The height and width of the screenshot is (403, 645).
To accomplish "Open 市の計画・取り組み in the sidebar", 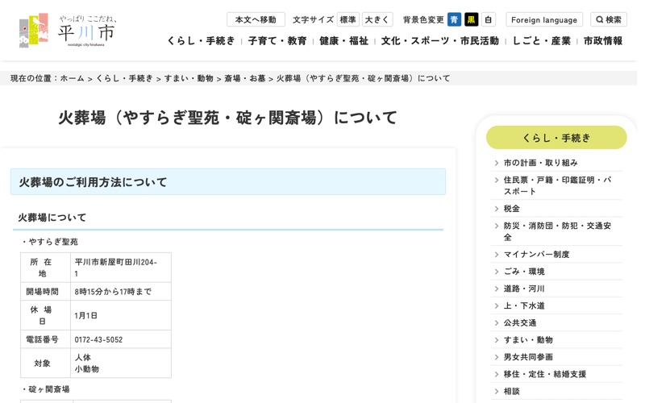I will click(540, 163).
